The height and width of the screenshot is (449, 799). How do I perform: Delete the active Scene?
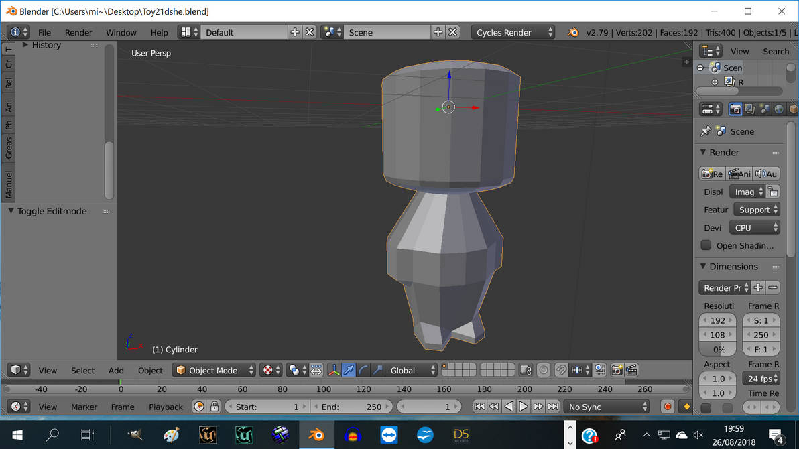click(452, 32)
